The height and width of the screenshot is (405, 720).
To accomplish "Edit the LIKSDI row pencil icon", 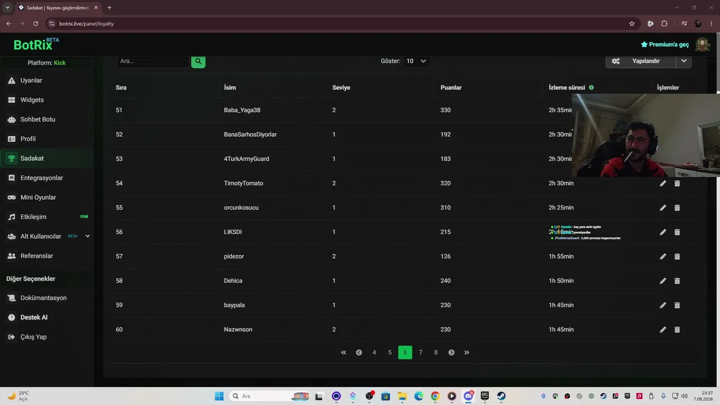I will [x=663, y=232].
